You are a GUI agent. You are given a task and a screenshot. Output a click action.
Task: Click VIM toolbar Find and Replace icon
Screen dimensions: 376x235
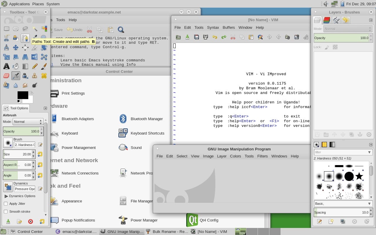(260, 37)
